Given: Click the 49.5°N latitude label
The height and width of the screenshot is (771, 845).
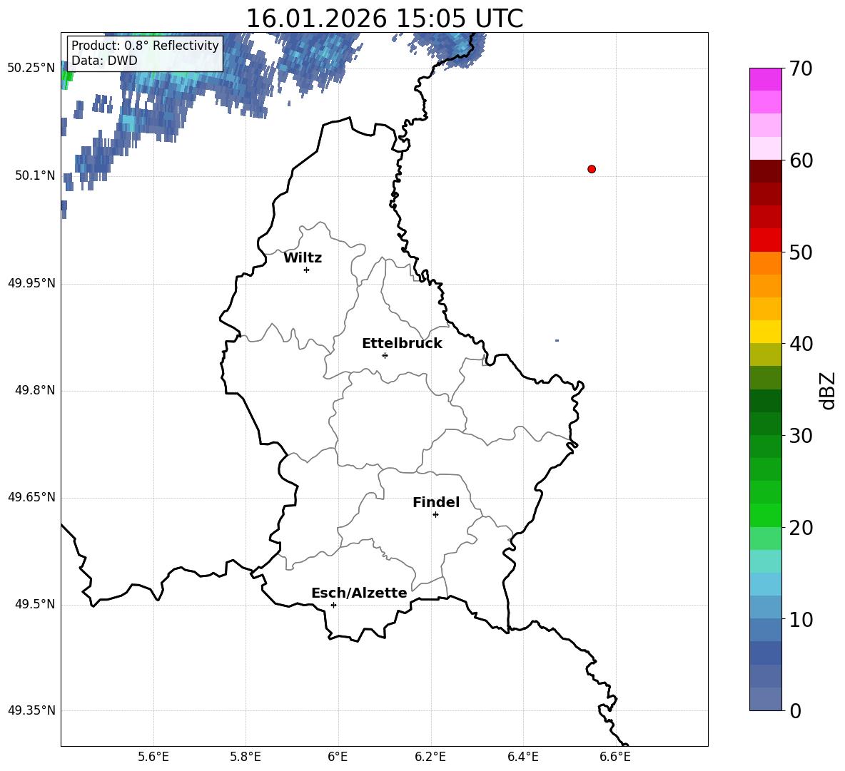Looking at the screenshot, I should pos(36,603).
